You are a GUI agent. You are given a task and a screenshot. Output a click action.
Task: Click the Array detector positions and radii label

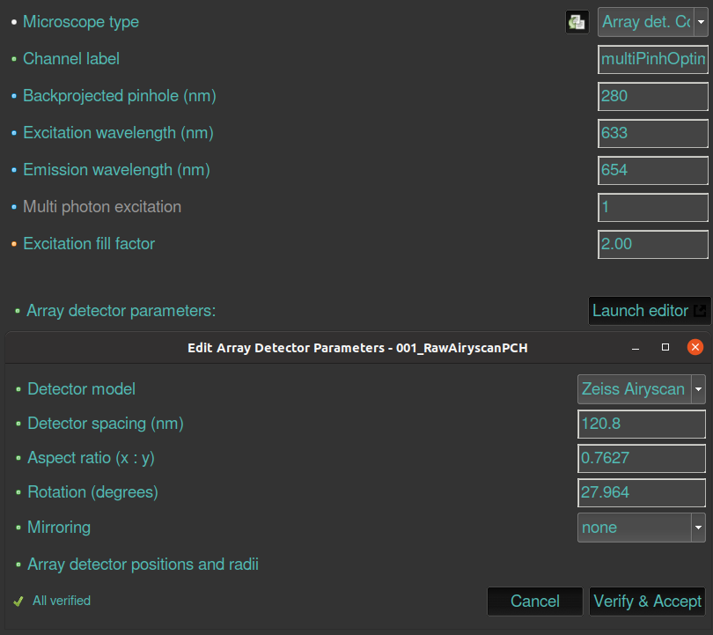point(143,565)
